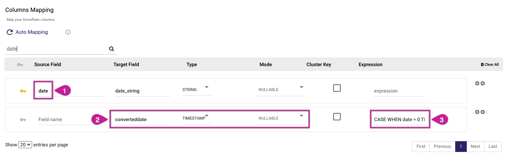
Task: Open the TIMESTAMP type dropdown
Action: point(196,118)
